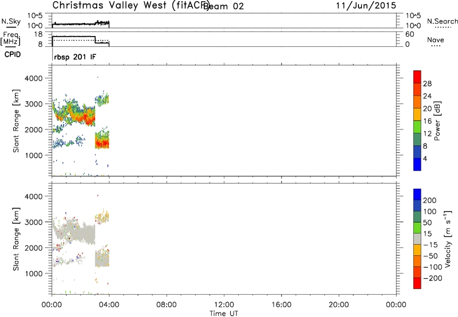
Task: Click the 'Velocity [m s-1]' colorbar title
Action: pos(448,239)
